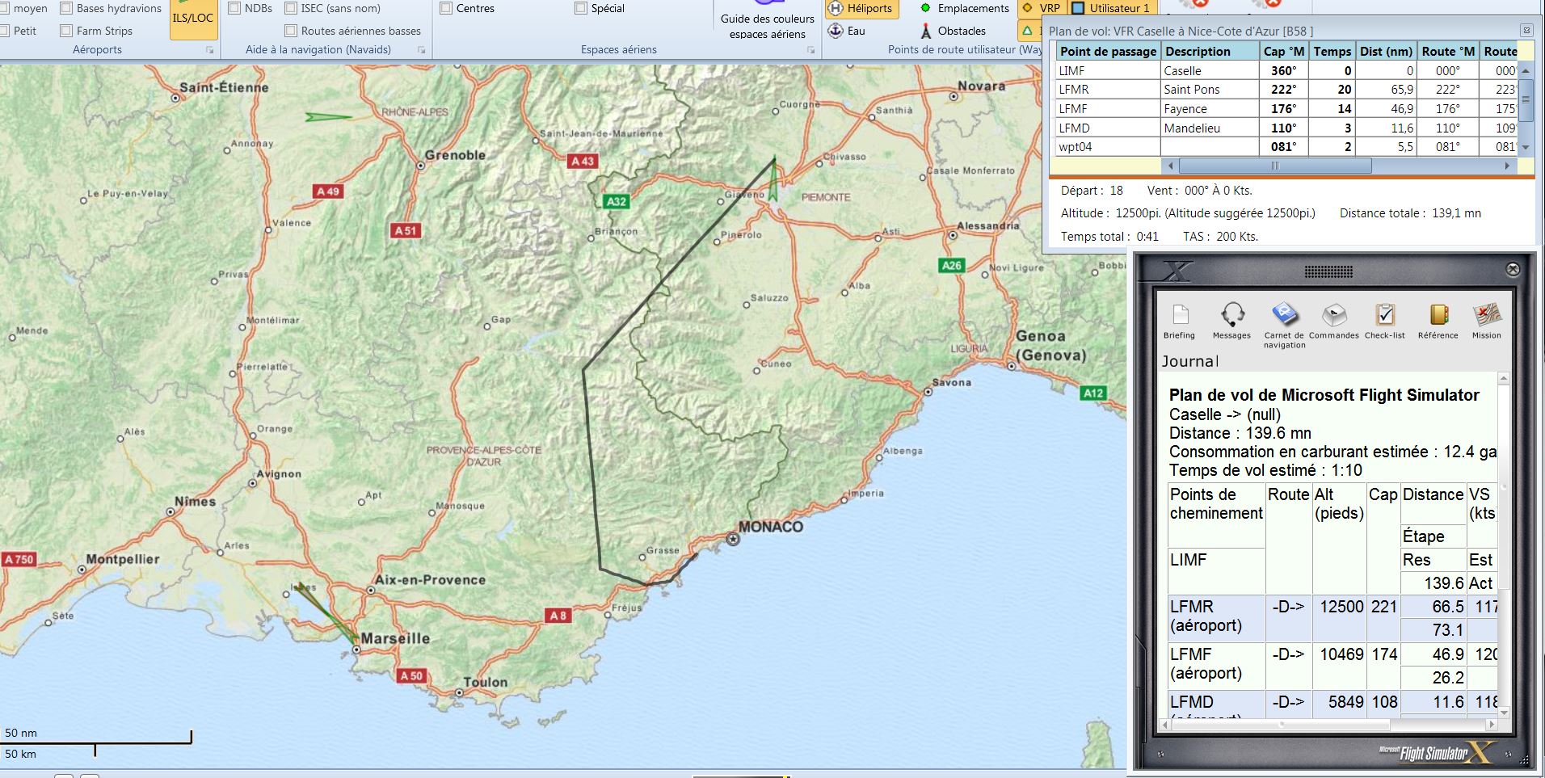Toggle the Utilisateur 1 waypoint button
Viewport: 1545px width, 778px height.
click(1112, 8)
